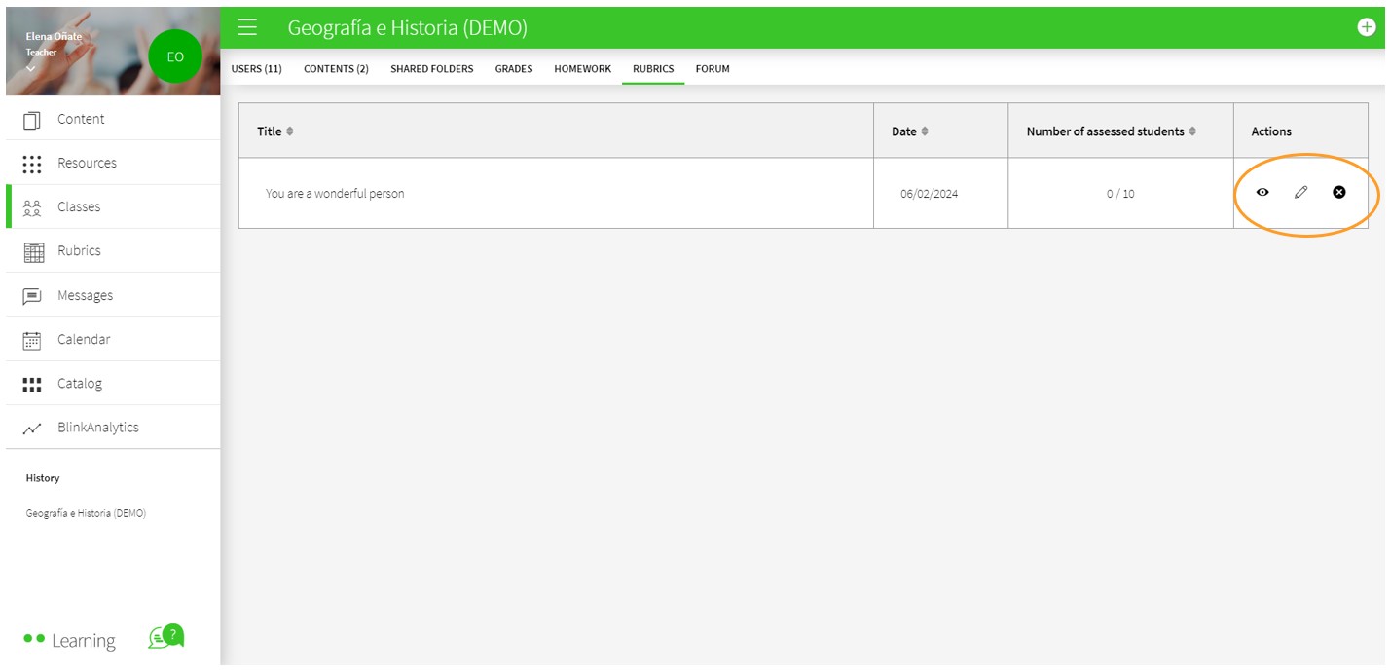Screen dimensions: 1390x672
Task: Edit rubric with the pencil icon
Action: coord(1300,193)
